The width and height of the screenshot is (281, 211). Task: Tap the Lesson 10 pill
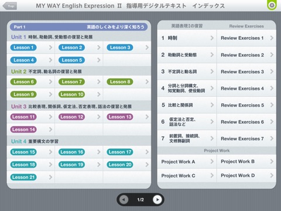pyautogui.click(x=71, y=94)
